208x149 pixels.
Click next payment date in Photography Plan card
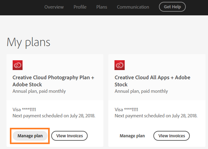click(x=54, y=116)
